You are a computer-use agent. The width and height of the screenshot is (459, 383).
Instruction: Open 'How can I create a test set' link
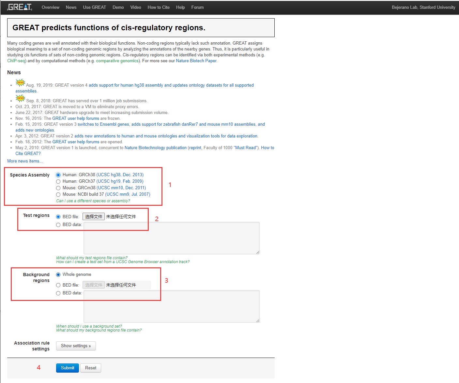coord(123,262)
